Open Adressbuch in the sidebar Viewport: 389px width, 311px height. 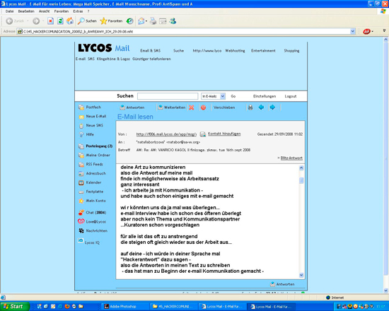[92, 173]
